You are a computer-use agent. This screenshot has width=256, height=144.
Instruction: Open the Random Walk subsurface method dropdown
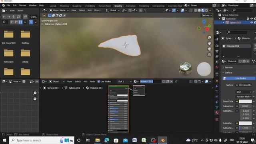pos(244,97)
